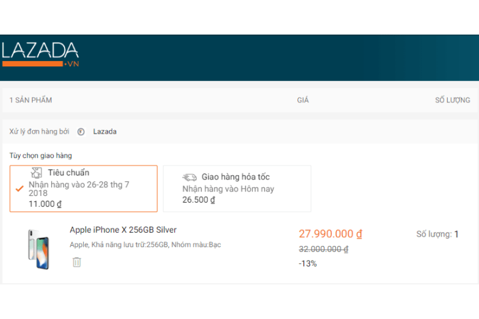Click the 1 SẢN PHẨM header
The image size is (479, 319).
pos(31,100)
